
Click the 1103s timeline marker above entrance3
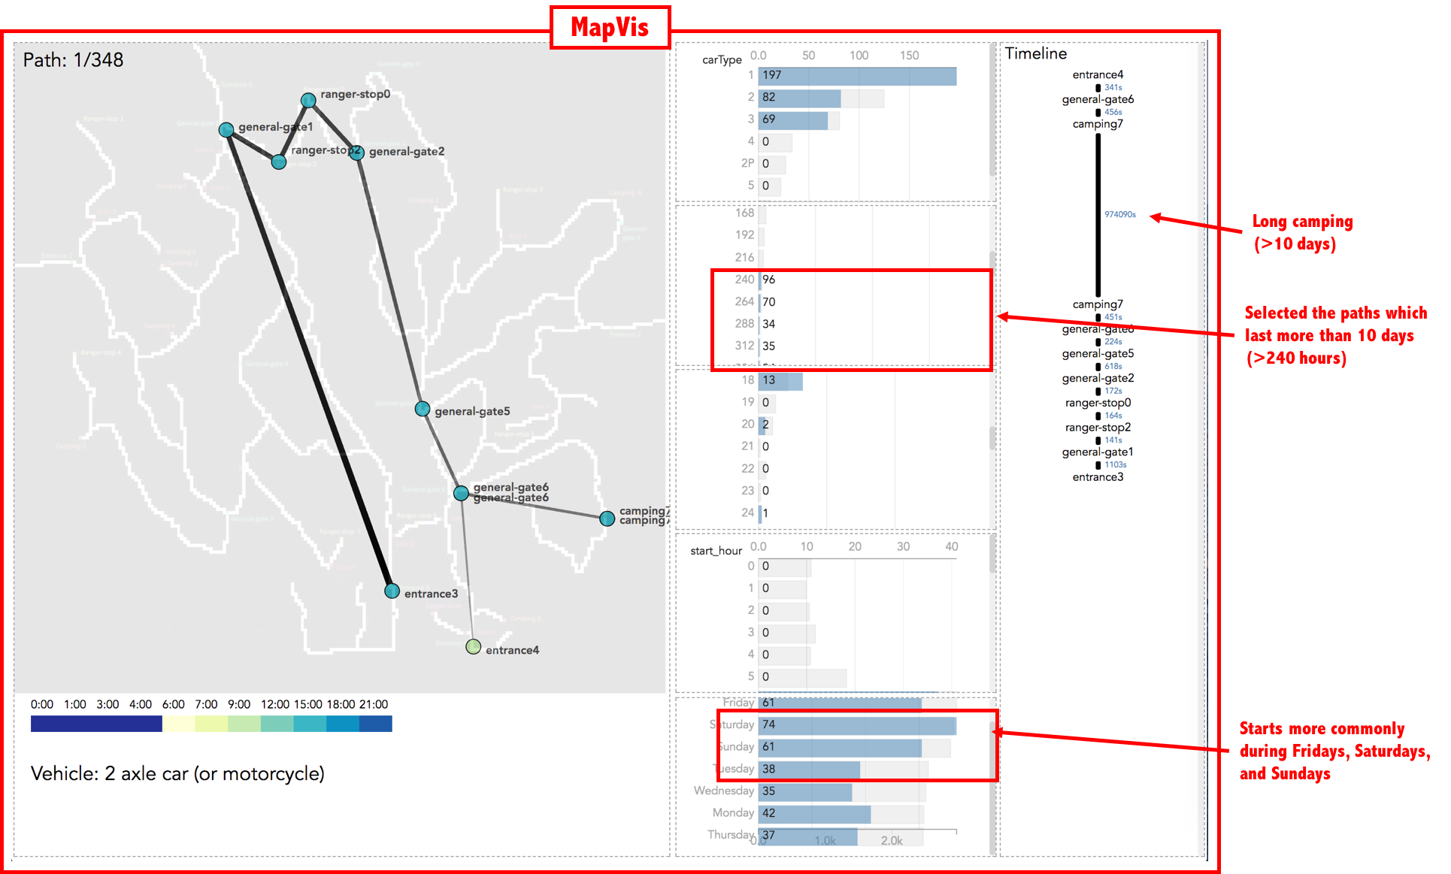[1098, 465]
